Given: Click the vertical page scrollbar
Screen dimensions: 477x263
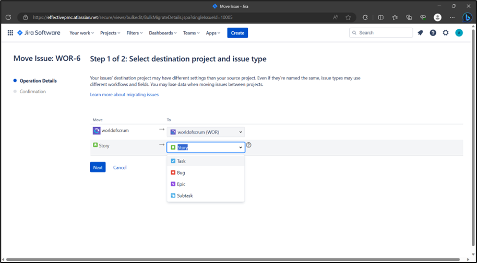Looking at the screenshot, I should [x=473, y=137].
